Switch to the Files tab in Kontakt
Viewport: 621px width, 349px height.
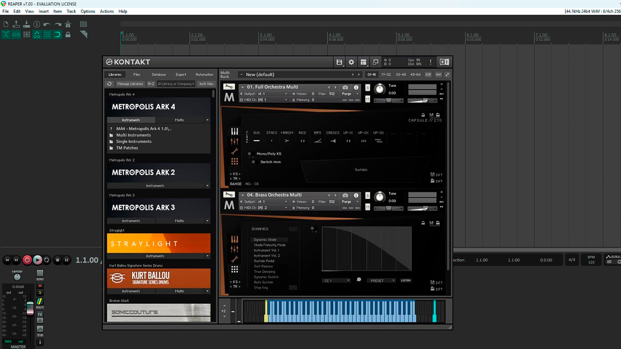coord(137,75)
